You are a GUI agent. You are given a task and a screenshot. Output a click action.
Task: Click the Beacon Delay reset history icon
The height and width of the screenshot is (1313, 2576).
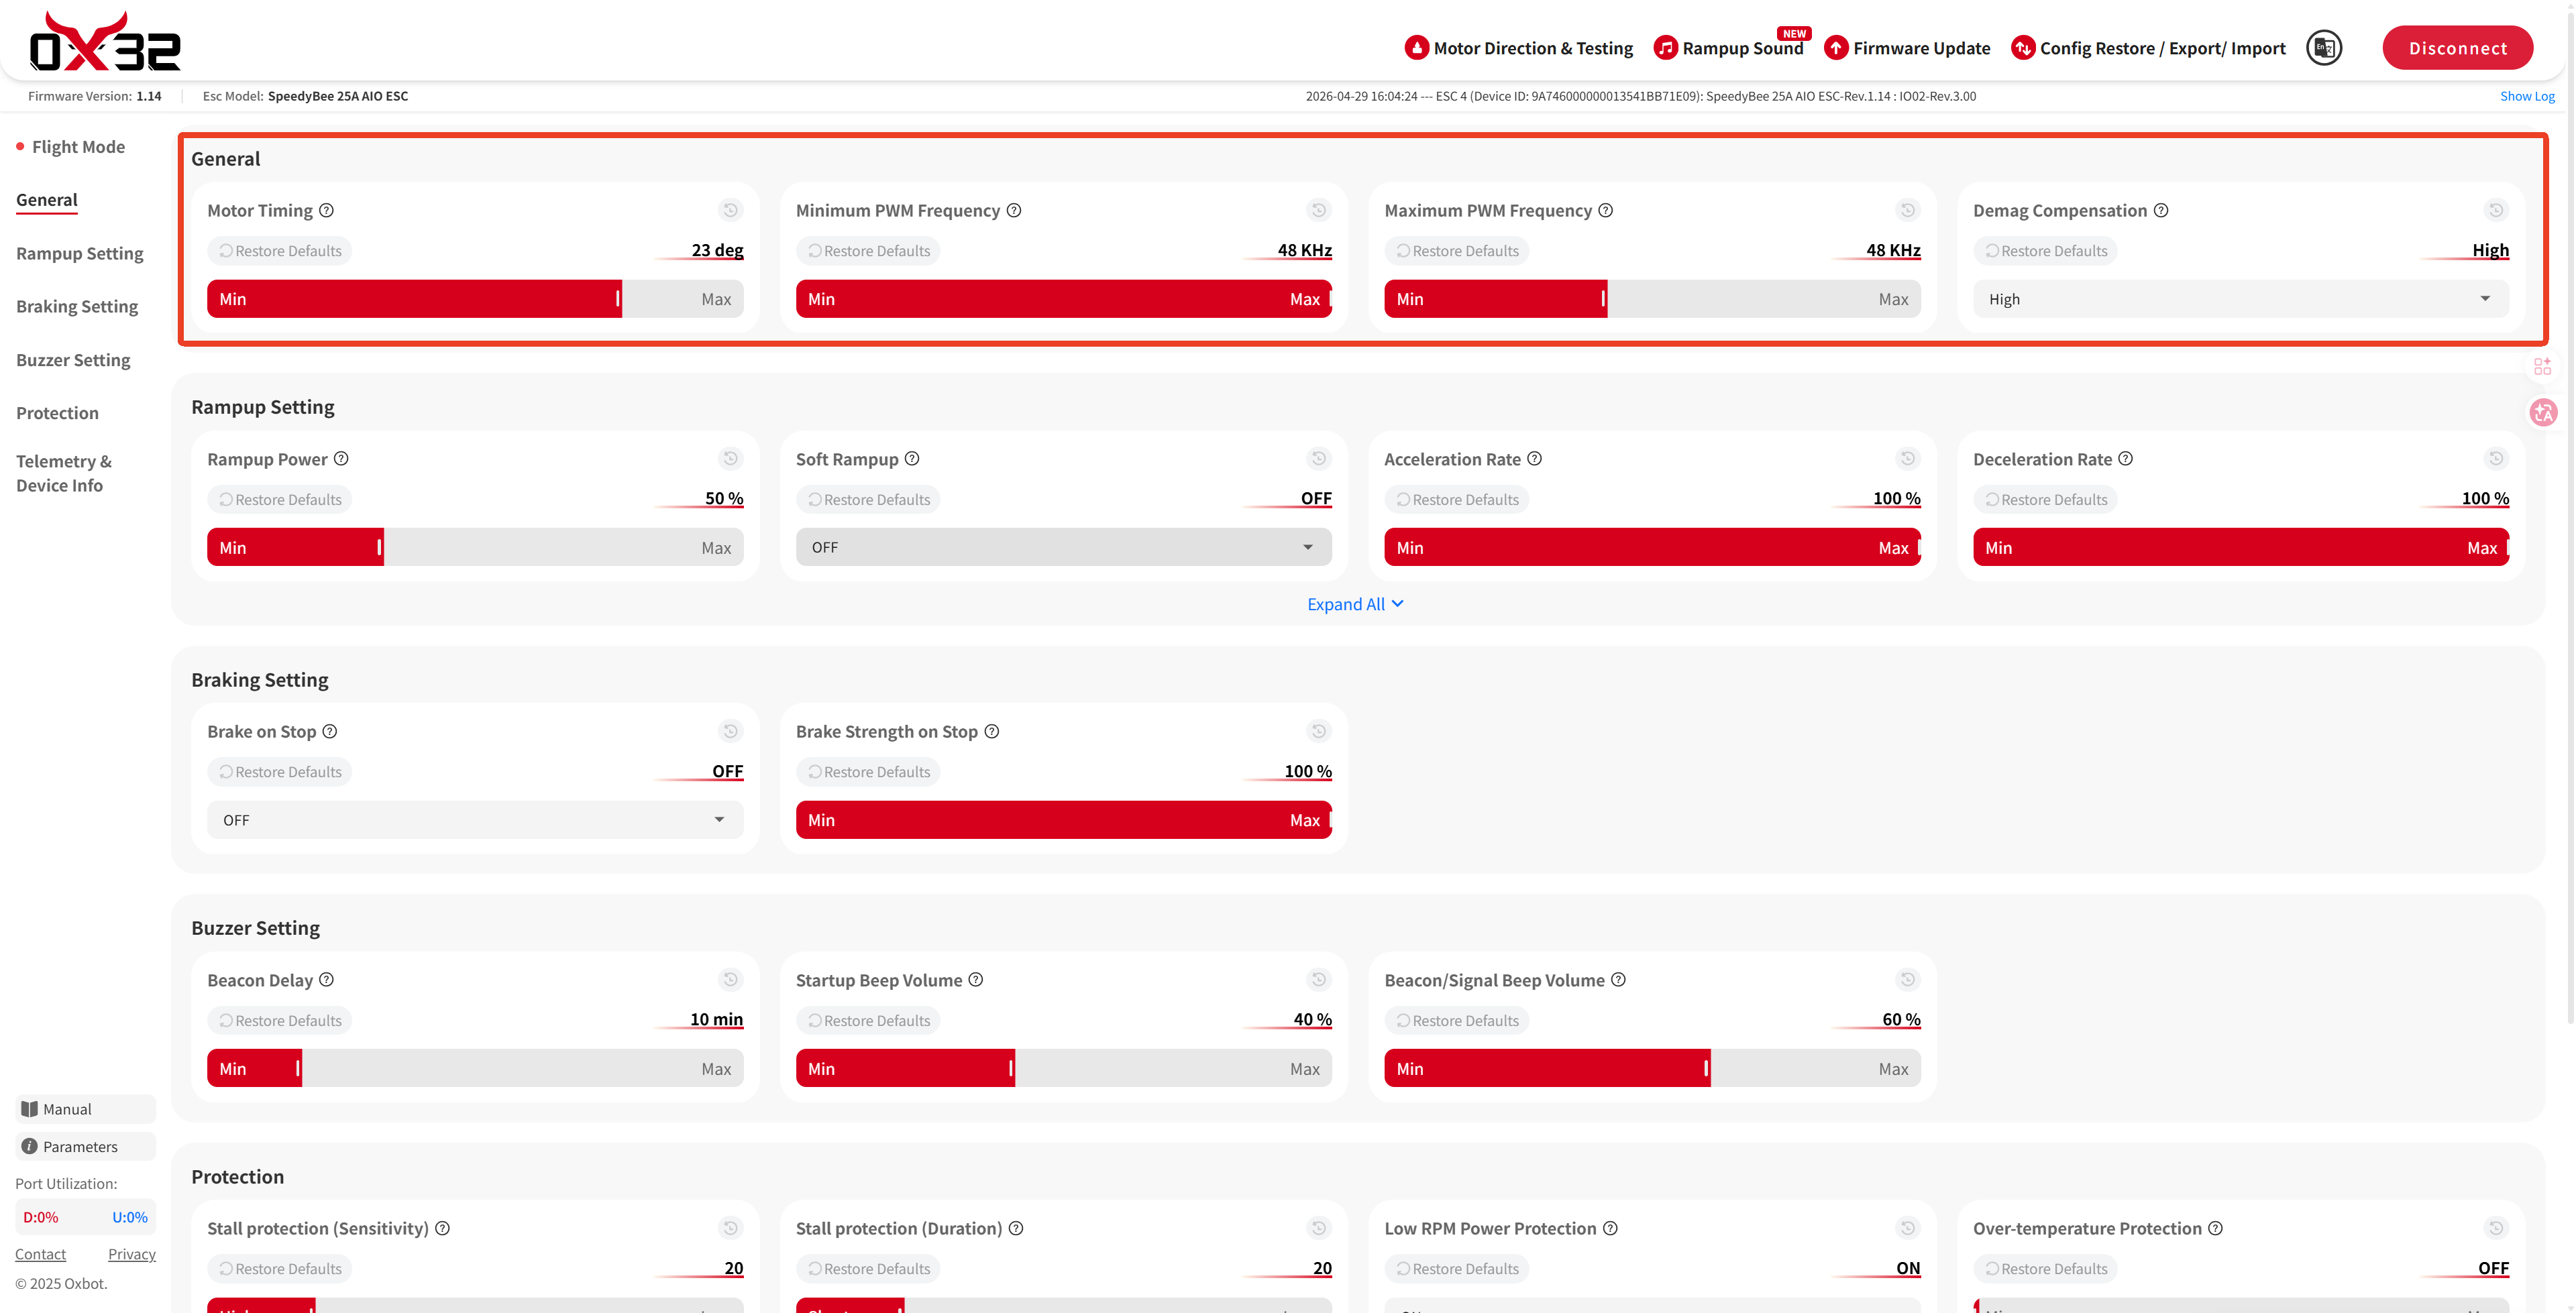click(730, 980)
